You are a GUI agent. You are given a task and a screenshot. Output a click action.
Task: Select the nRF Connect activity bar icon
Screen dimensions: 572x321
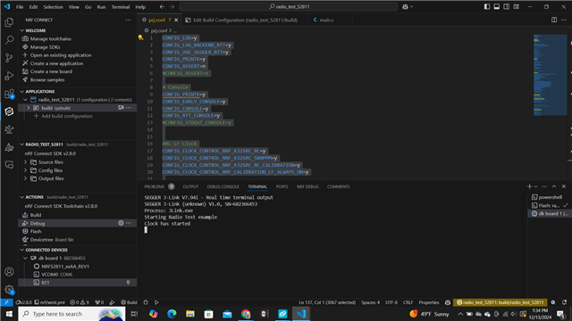coord(9,111)
